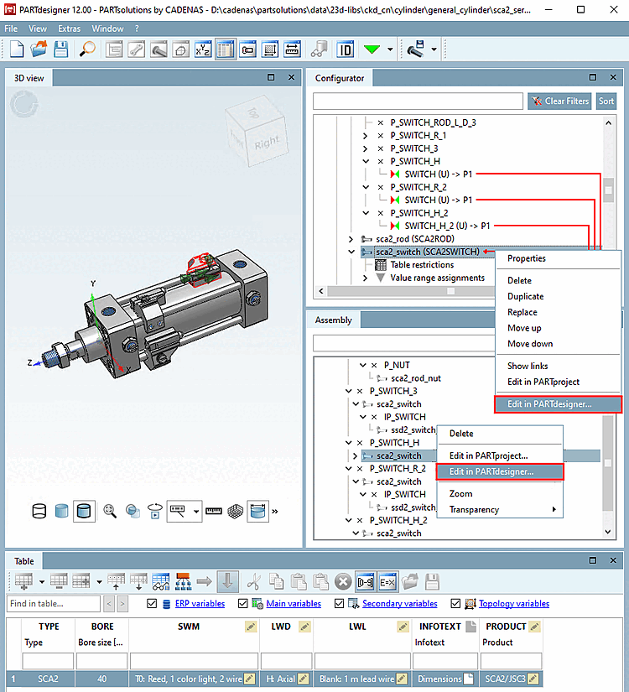Expand the P_SWITCH_R_1 tree node
Image resolution: width=629 pixels, height=692 pixels.
[x=365, y=135]
